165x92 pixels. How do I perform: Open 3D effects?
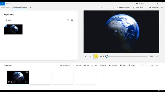(x=113, y=65)
